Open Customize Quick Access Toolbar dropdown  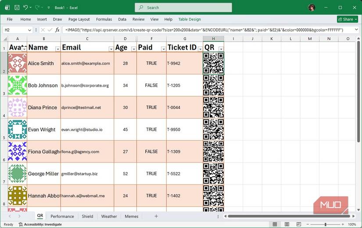coord(49,7)
